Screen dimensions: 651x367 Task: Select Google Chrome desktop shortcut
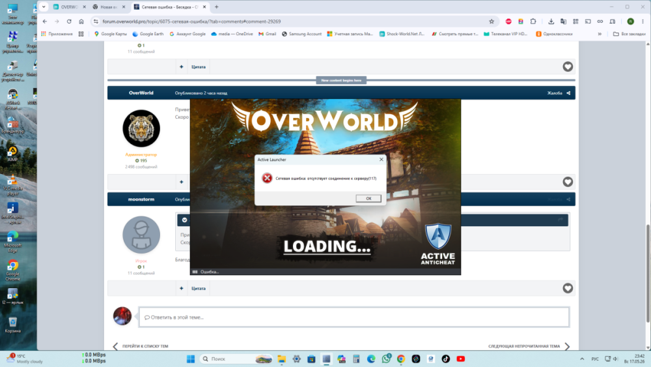pos(12,271)
